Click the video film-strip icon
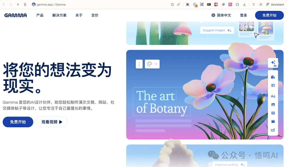This screenshot has width=287, height=167. pyautogui.click(x=273, y=113)
